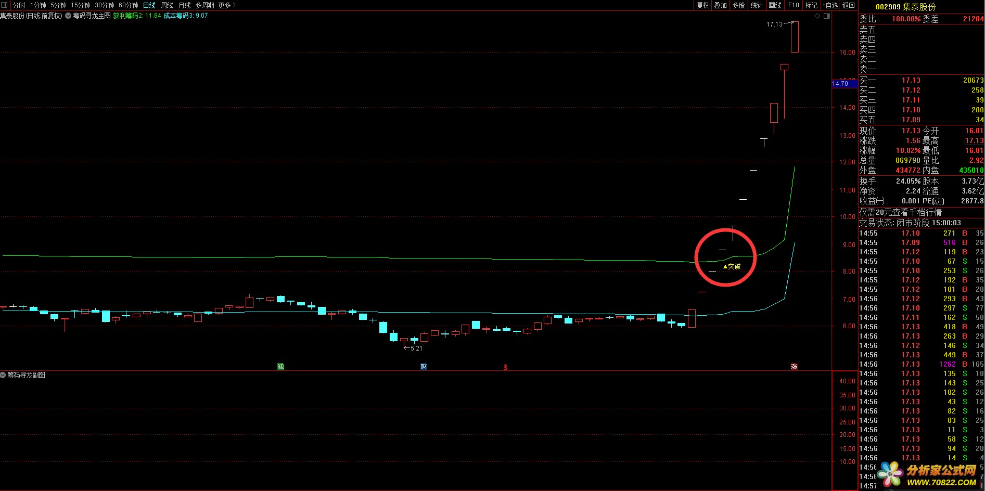This screenshot has height=491, width=985.
Task: Select the 周线 weekly period tab
Action: point(167,5)
